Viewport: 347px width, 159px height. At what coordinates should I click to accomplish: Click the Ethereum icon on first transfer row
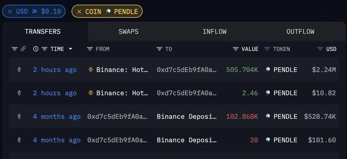tap(19, 70)
